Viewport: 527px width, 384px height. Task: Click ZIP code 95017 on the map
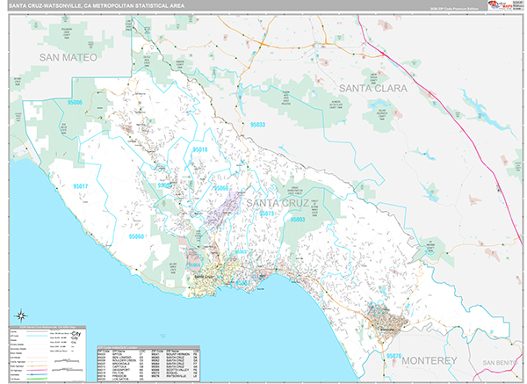point(81,186)
